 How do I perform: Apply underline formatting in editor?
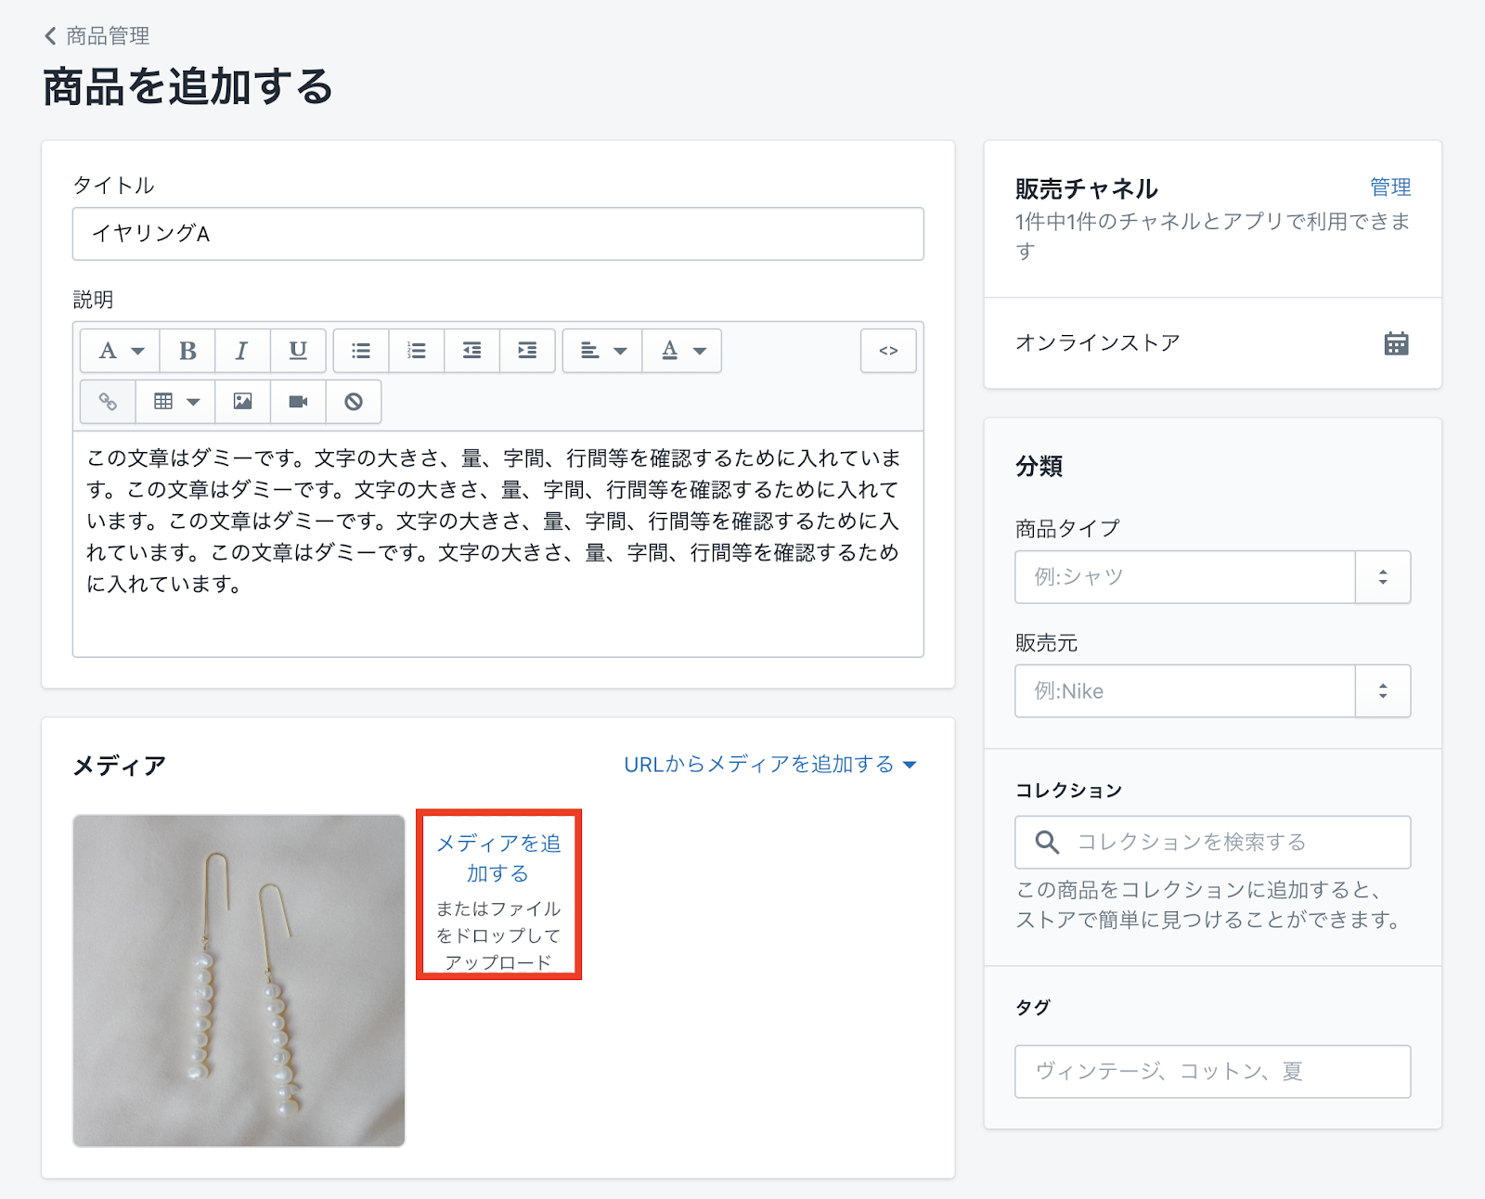click(x=298, y=351)
